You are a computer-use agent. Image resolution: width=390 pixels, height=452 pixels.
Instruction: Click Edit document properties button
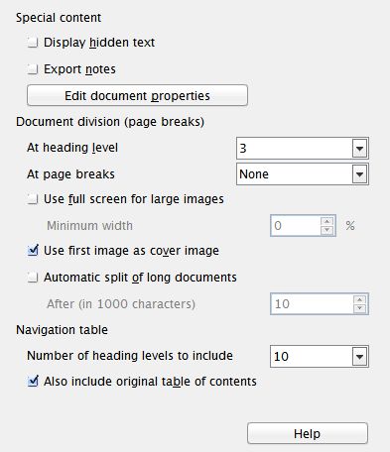137,95
